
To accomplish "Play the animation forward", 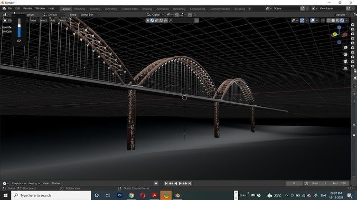I will coord(180,184).
